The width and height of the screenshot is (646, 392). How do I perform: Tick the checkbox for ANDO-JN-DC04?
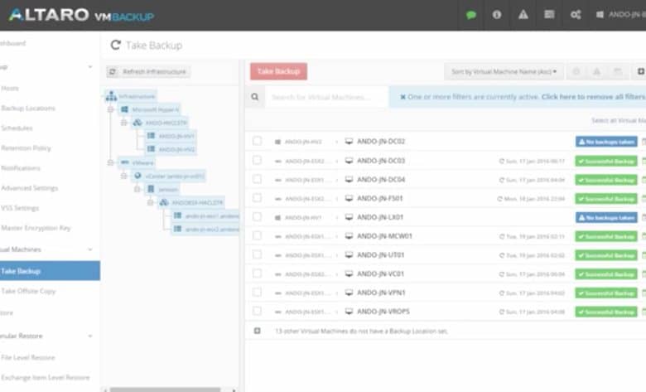(x=257, y=179)
